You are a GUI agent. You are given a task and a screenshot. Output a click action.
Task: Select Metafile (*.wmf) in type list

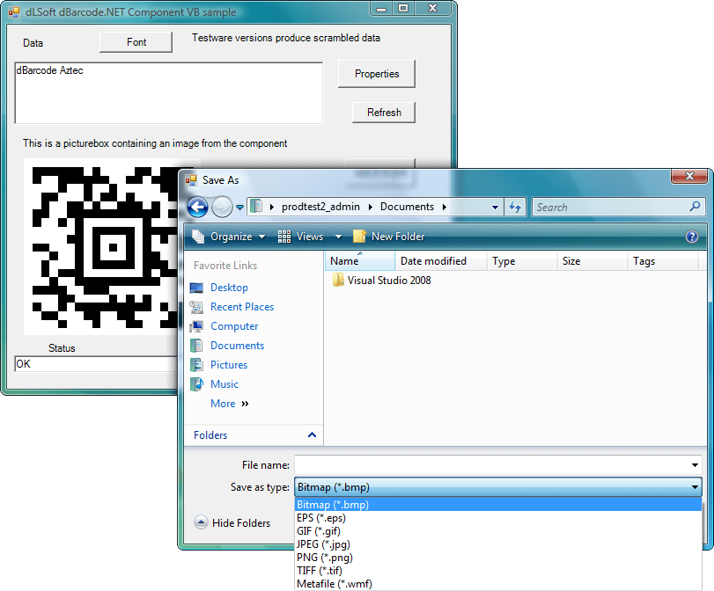point(497,584)
